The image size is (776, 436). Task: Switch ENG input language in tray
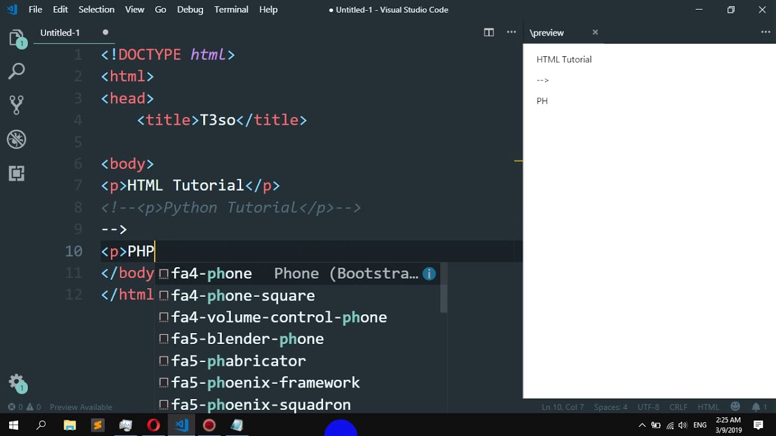click(x=700, y=425)
